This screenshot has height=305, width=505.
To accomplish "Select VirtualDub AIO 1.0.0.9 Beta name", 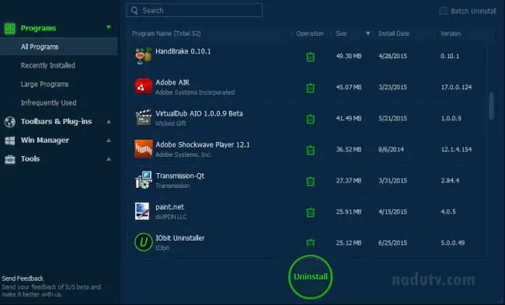I will 199,113.
